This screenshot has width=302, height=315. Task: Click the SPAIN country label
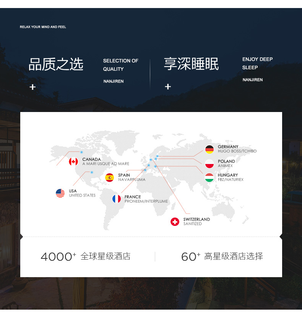(x=124, y=175)
